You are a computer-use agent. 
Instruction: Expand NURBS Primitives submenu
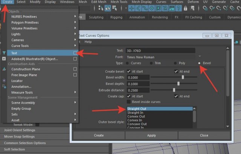75,16
